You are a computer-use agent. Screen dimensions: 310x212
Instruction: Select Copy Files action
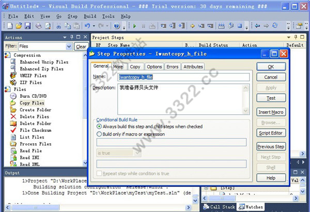coord(32,103)
